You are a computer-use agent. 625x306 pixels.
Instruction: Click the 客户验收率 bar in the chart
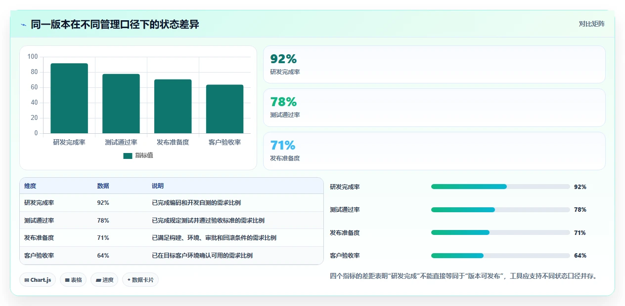225,109
